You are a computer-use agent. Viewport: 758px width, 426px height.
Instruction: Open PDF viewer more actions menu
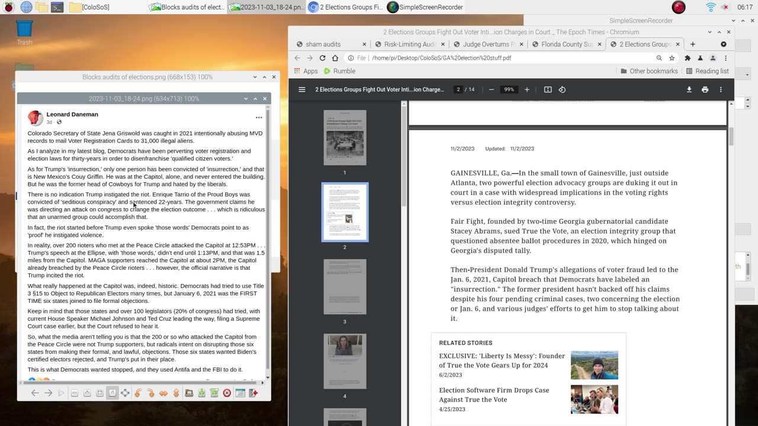721,89
